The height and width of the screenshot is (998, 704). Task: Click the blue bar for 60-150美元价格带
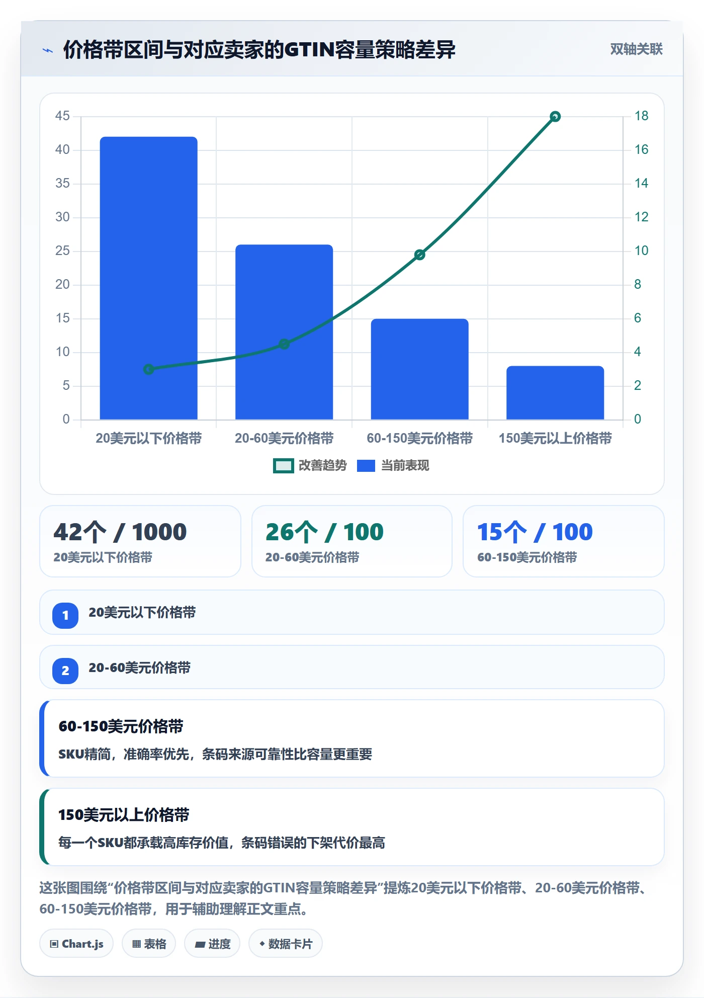pos(420,369)
